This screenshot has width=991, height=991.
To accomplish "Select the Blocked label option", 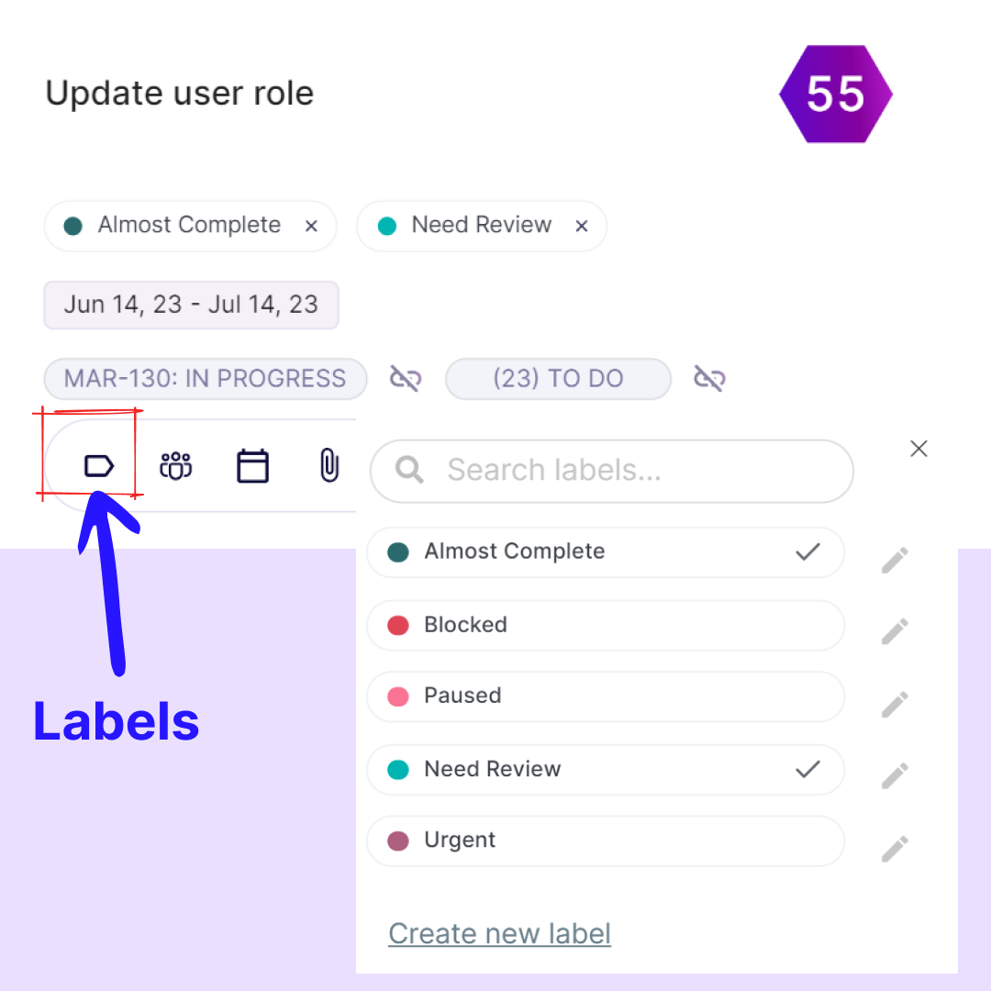I will 606,626.
